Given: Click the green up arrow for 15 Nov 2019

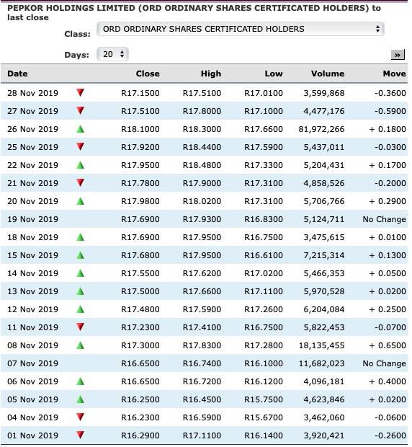Looking at the screenshot, I should [x=80, y=255].
